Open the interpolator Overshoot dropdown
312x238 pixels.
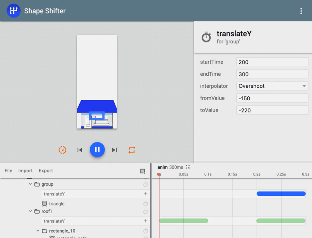pyautogui.click(x=272, y=86)
